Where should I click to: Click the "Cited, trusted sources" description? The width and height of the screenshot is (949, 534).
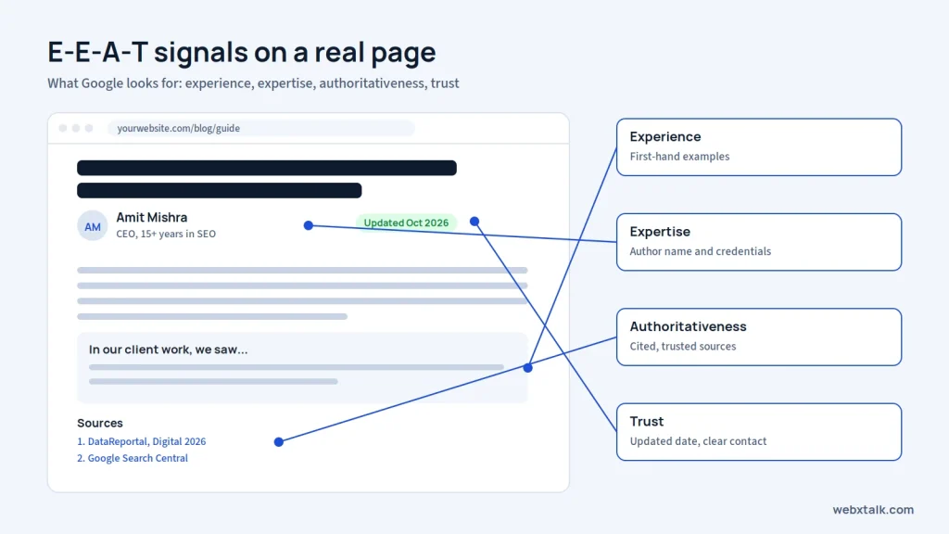point(683,347)
